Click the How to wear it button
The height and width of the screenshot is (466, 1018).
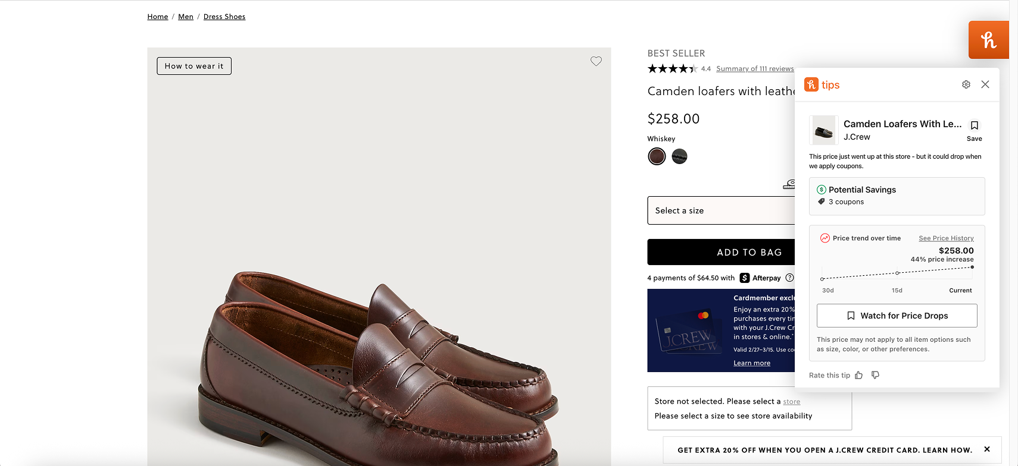coord(194,66)
